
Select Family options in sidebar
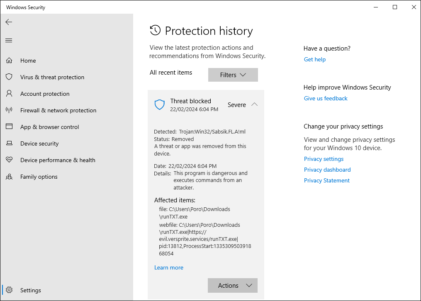click(39, 177)
